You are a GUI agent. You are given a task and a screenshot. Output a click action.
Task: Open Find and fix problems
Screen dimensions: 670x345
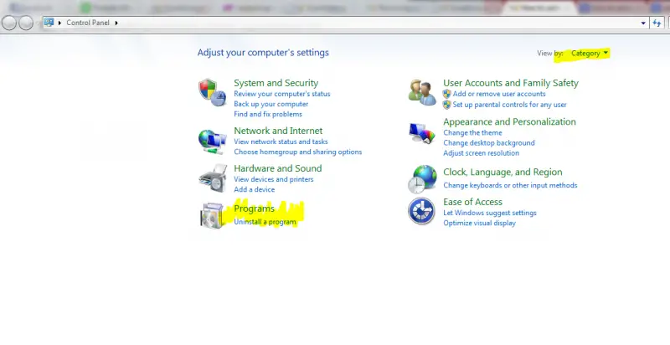(x=268, y=115)
